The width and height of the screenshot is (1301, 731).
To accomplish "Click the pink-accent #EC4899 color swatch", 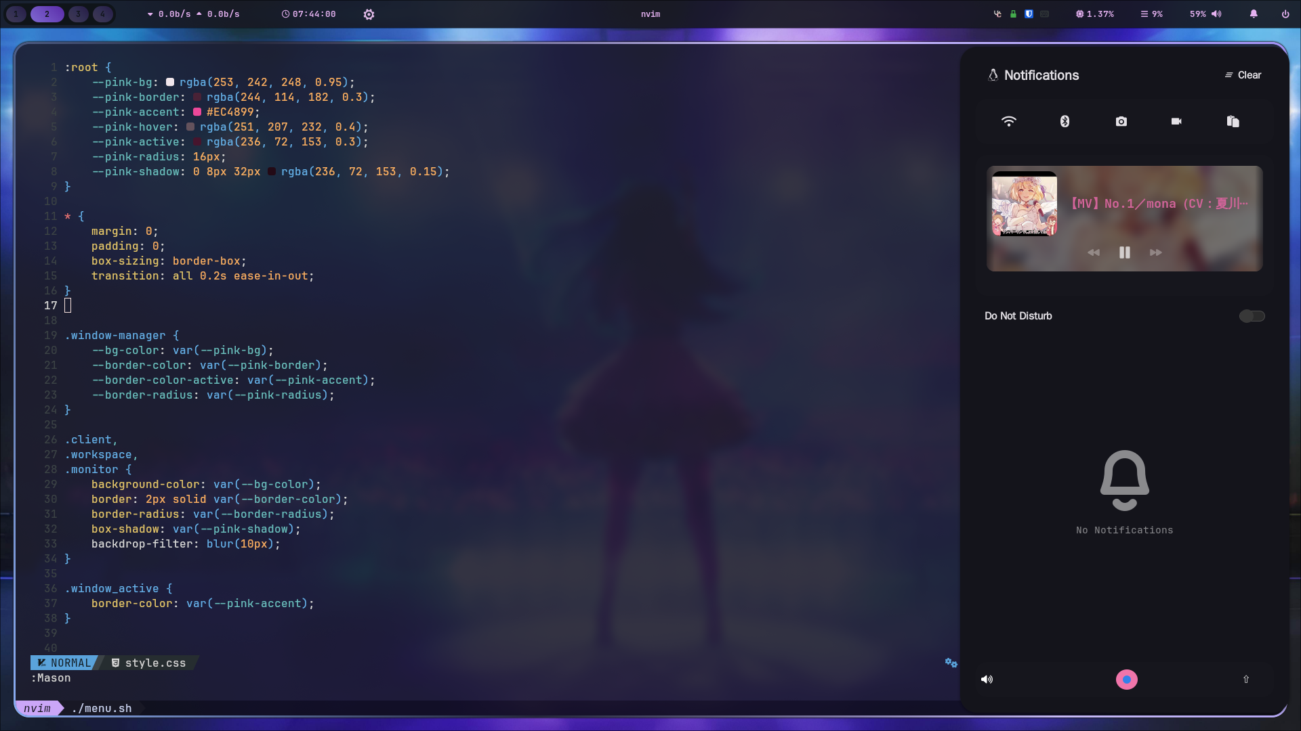I will (x=197, y=112).
